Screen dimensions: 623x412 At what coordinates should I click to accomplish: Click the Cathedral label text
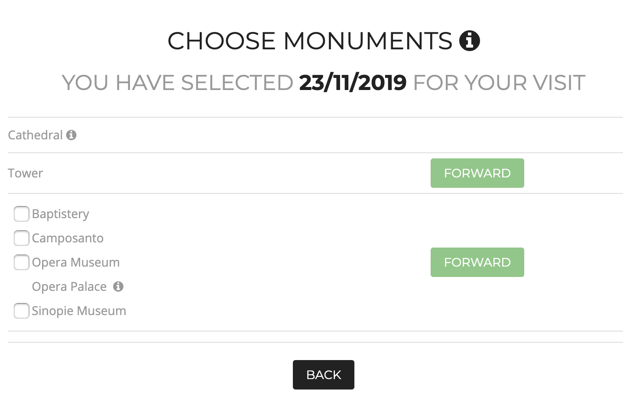coord(36,135)
